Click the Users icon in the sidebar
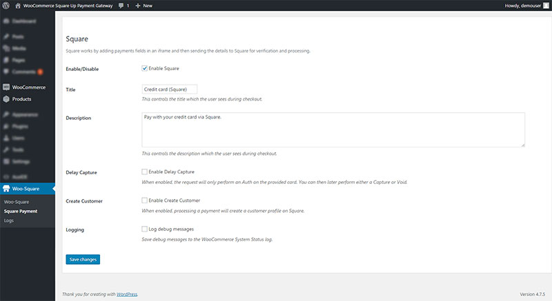Screen dimensions: 552x301 (6, 138)
